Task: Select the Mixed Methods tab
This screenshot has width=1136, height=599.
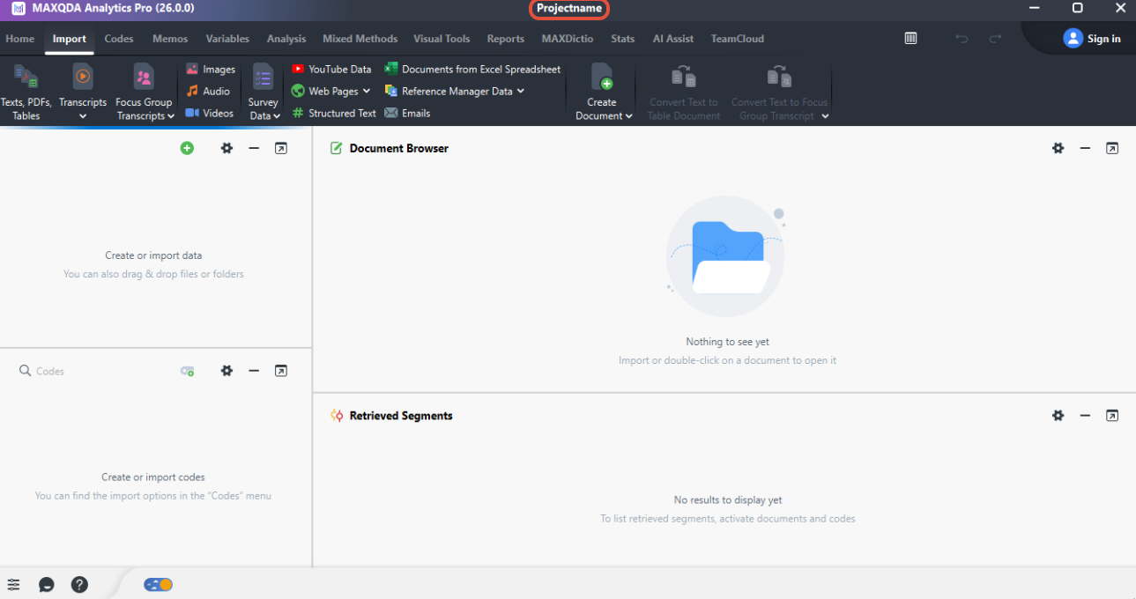Action: 360,39
